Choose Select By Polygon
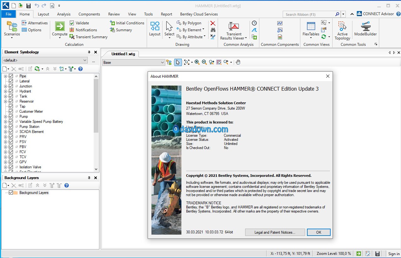 [x=189, y=23]
